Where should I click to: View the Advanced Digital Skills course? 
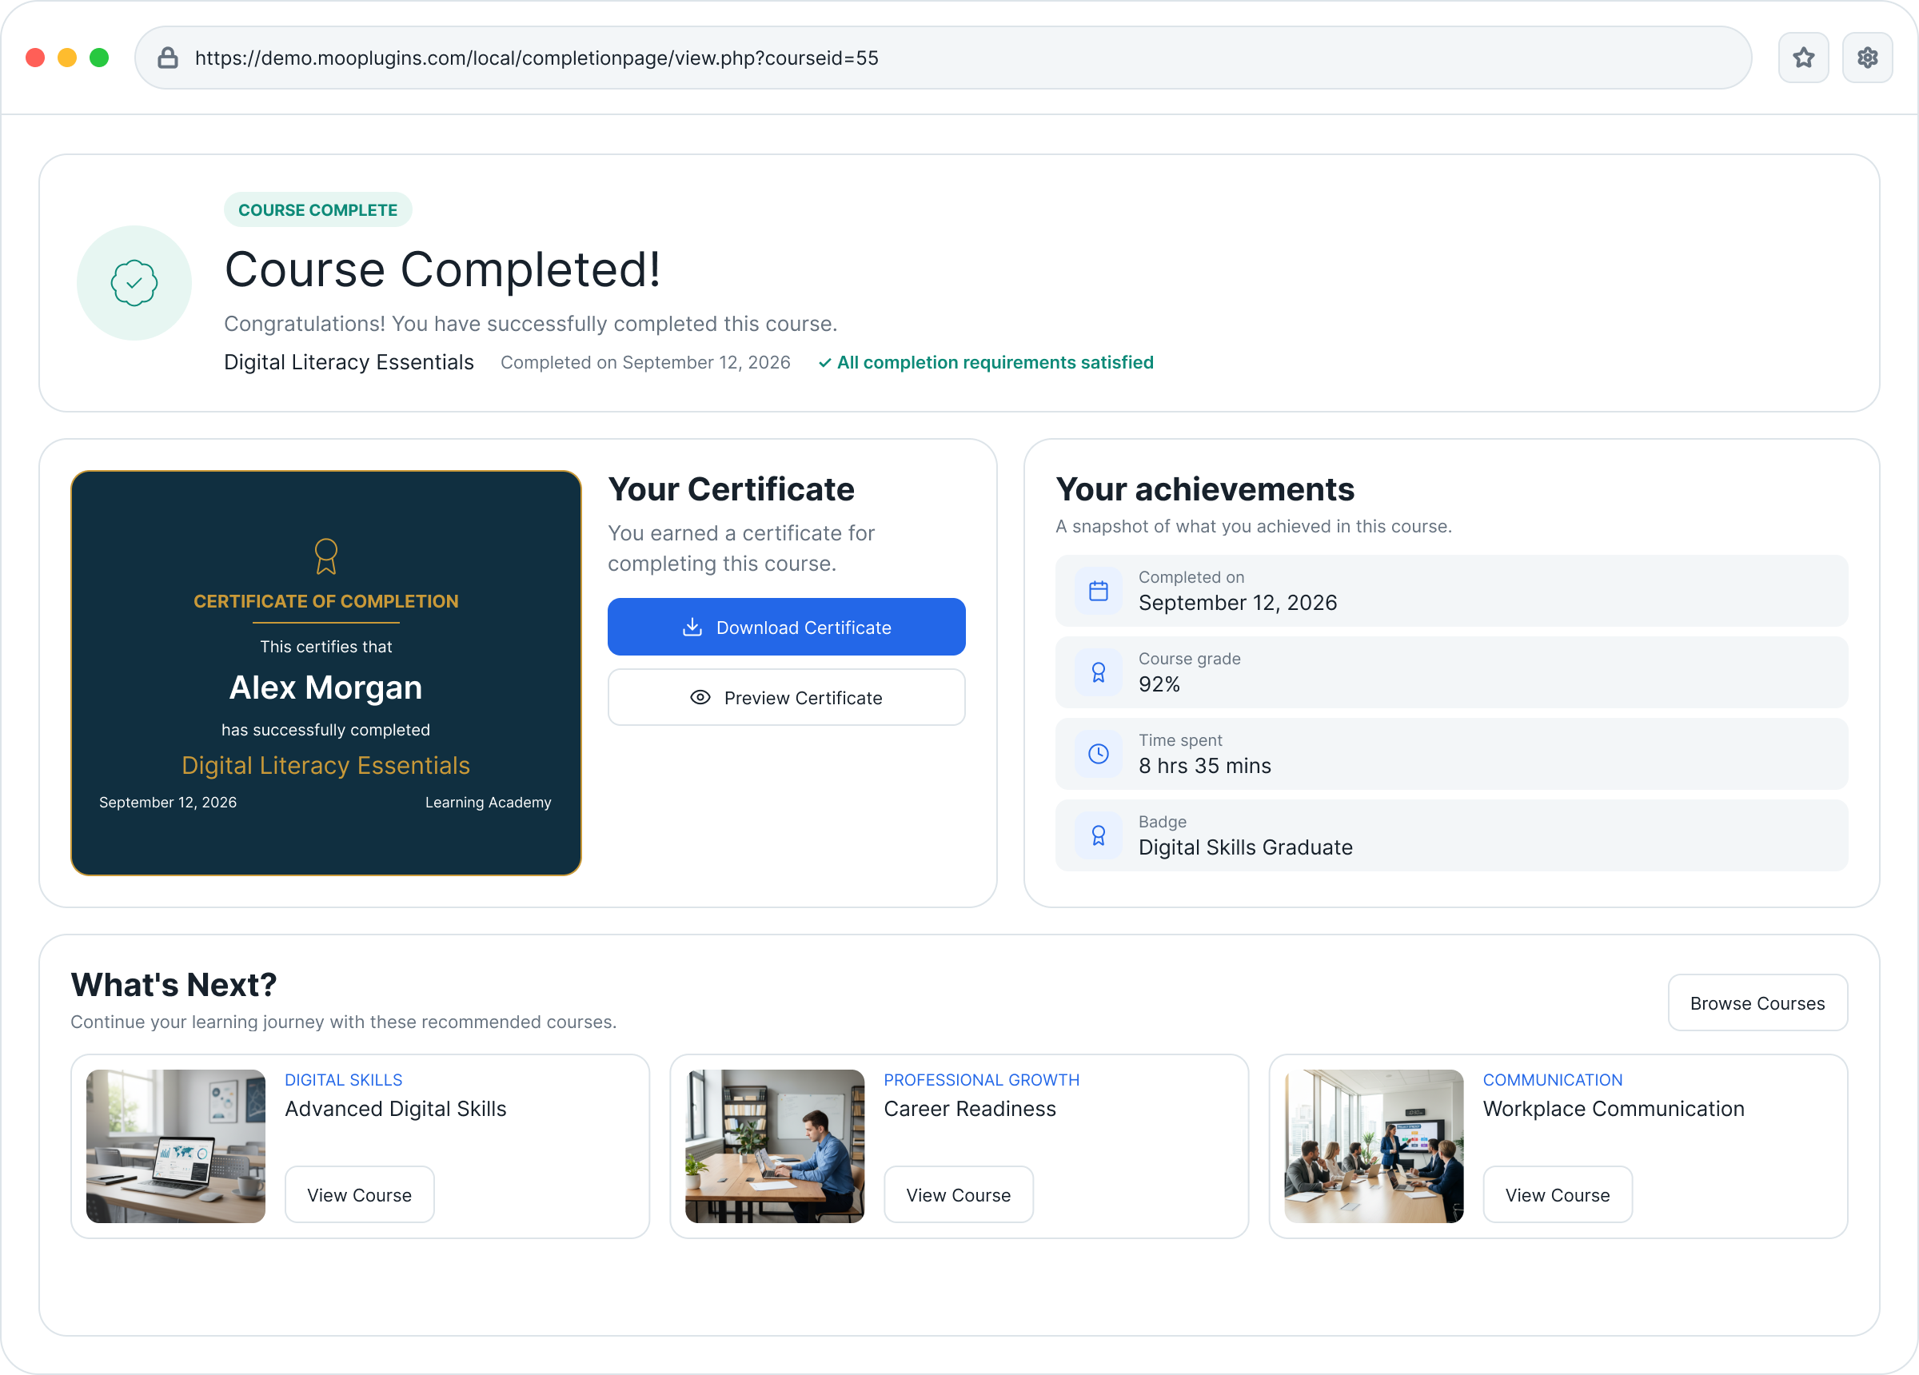click(360, 1195)
